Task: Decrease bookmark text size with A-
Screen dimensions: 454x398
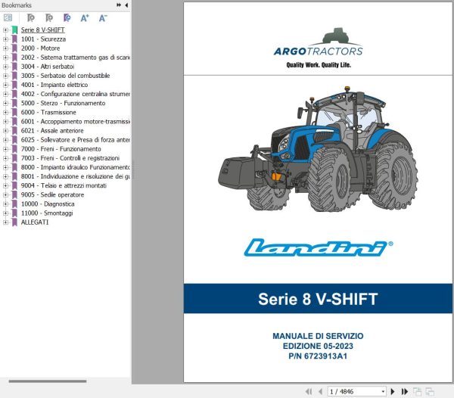Action: coord(103,18)
